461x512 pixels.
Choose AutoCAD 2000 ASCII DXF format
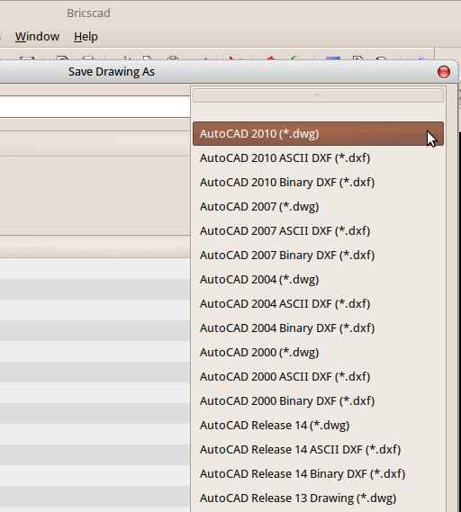click(x=318, y=376)
